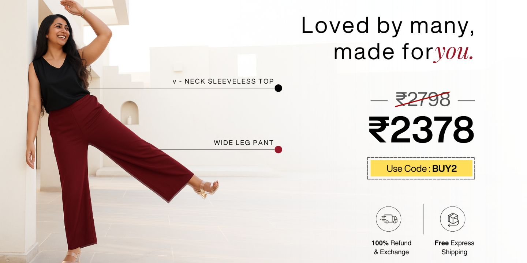Select the maroon hotspot dot for wide leg pant
Image resolution: width=527 pixels, height=263 pixels.
279,149
